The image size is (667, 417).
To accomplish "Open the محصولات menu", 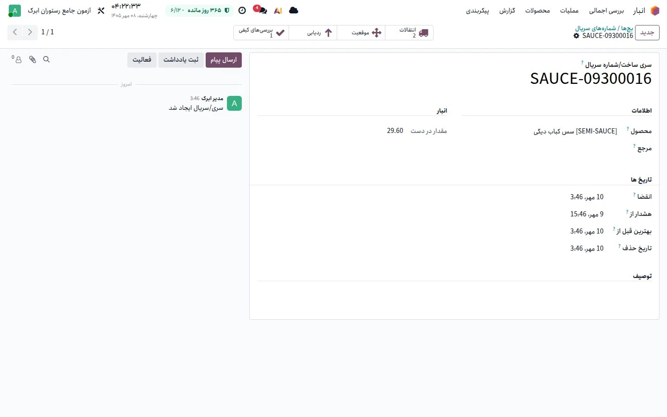I will (x=537, y=11).
